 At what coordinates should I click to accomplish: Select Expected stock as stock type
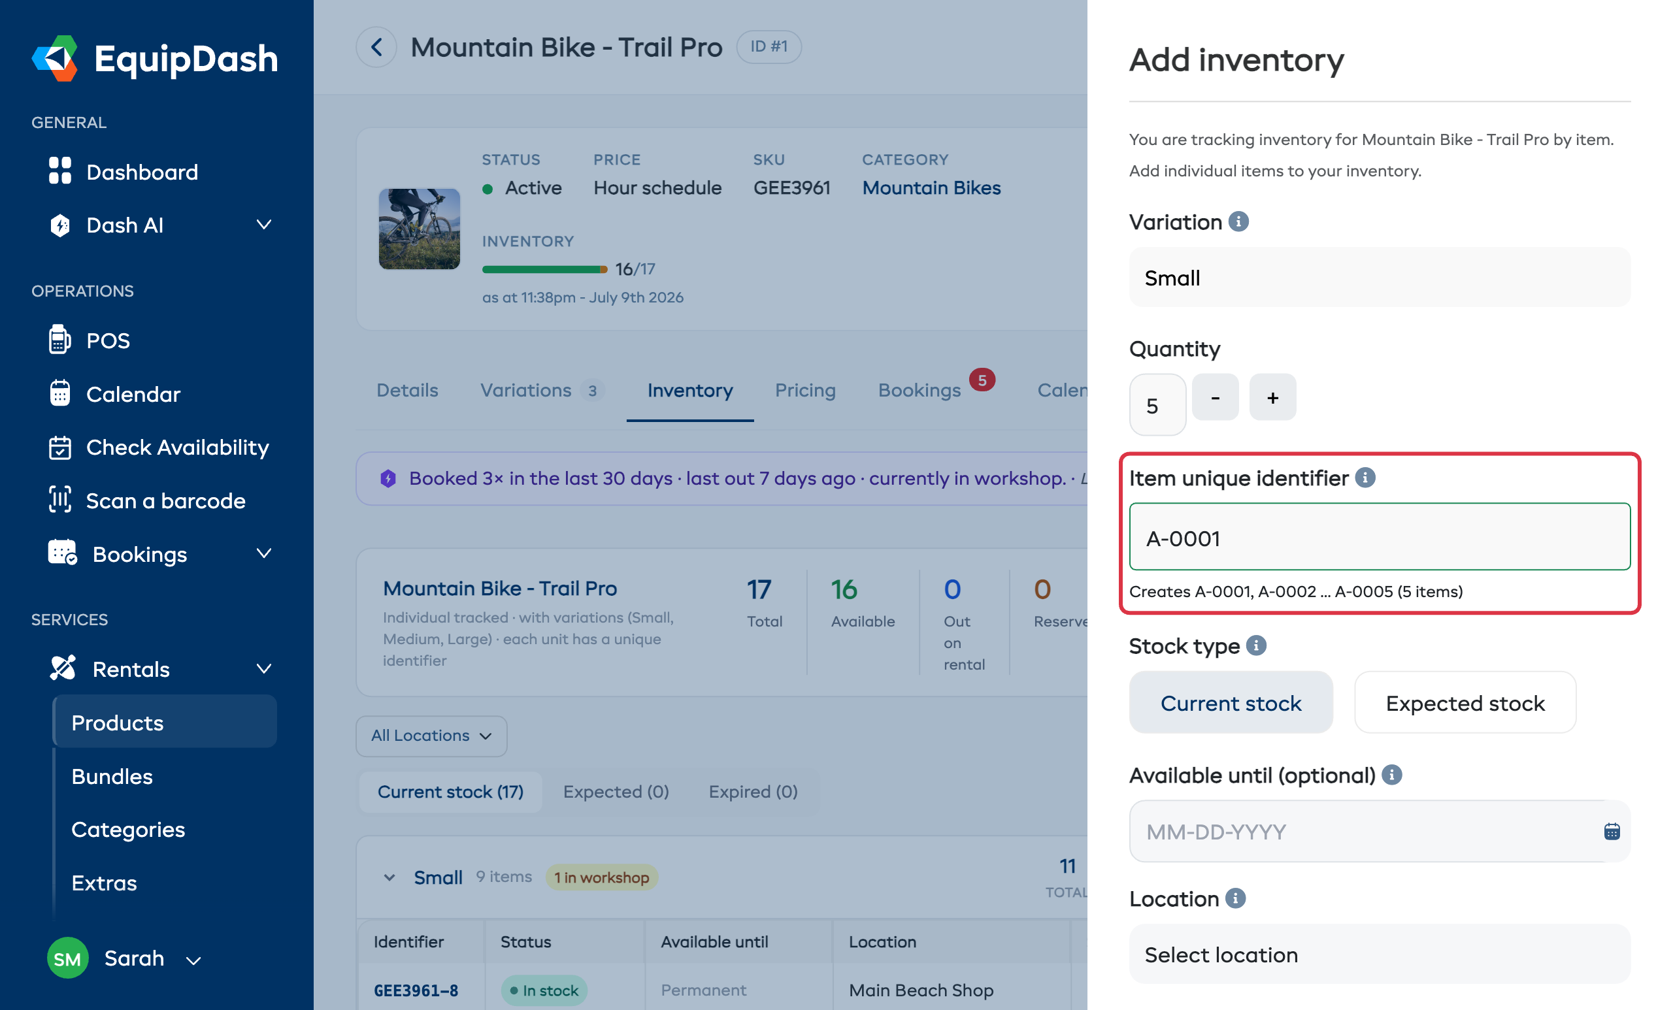(x=1465, y=702)
